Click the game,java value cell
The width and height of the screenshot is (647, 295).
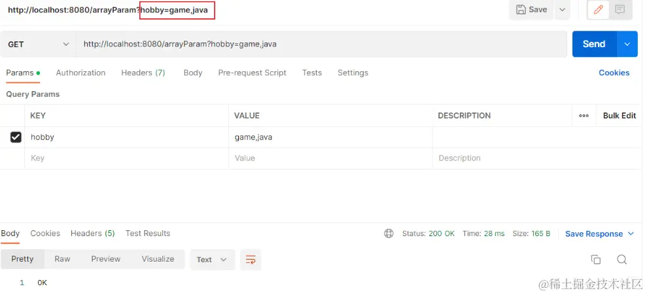330,137
